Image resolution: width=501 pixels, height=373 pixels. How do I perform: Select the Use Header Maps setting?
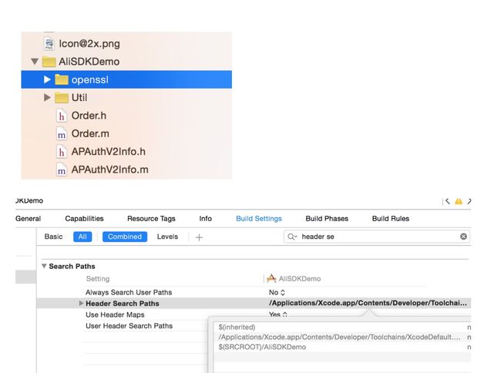[115, 315]
